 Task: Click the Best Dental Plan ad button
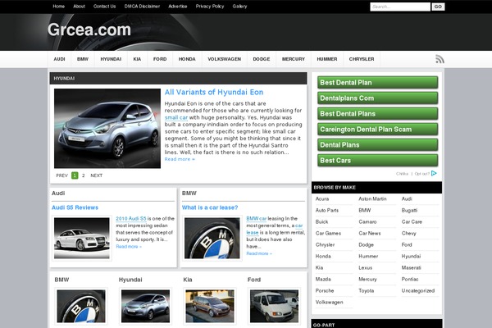click(x=377, y=83)
